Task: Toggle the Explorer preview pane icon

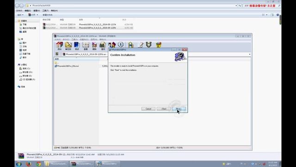Action: point(272,15)
